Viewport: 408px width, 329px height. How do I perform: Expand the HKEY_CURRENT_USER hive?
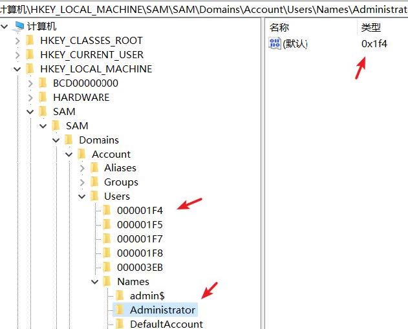pyautogui.click(x=17, y=55)
